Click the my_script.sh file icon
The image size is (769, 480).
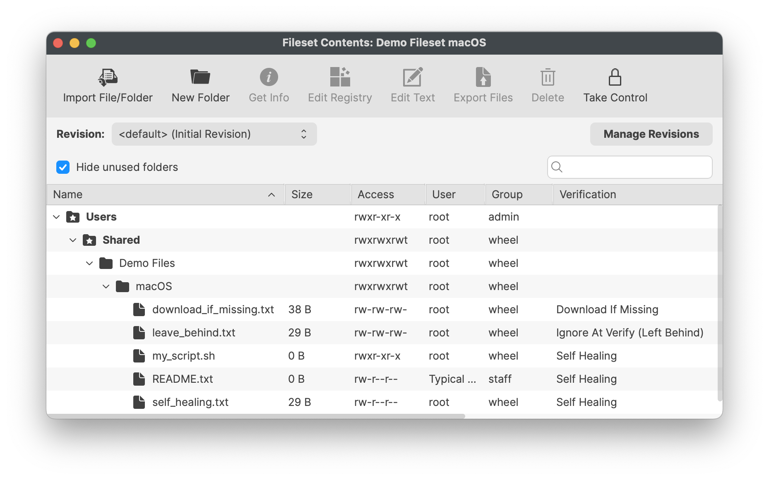pyautogui.click(x=139, y=356)
